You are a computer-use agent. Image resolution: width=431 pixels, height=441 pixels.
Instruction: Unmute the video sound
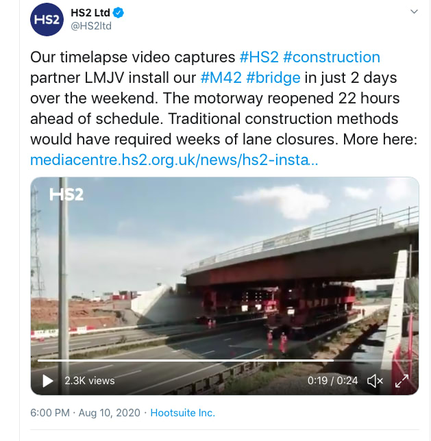[x=375, y=381]
